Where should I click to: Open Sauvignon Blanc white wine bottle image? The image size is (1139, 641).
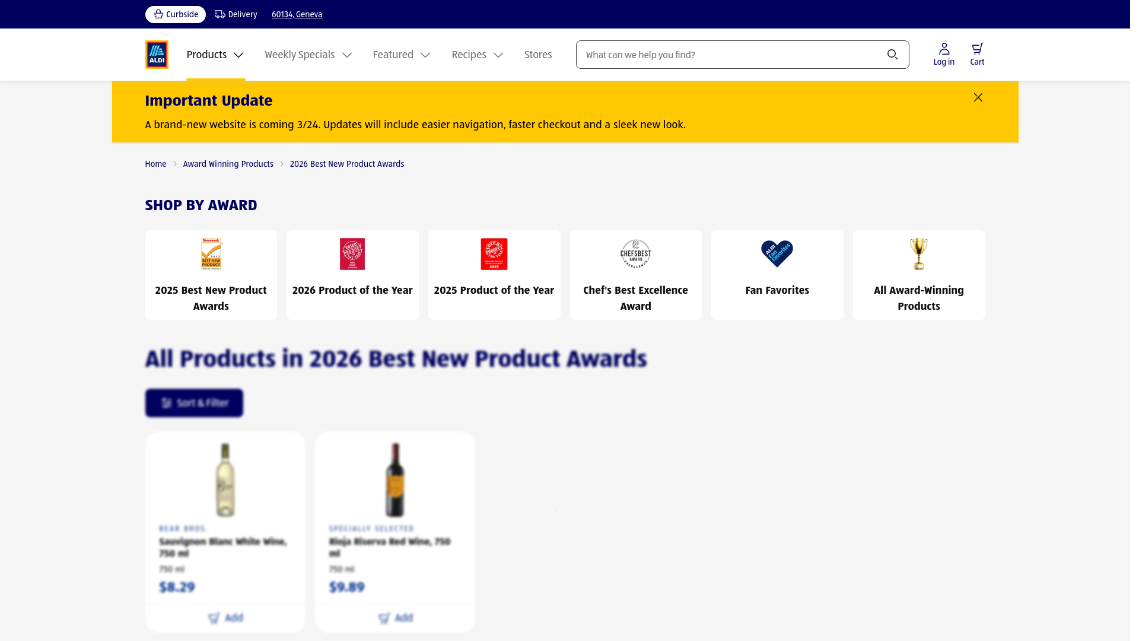point(225,480)
